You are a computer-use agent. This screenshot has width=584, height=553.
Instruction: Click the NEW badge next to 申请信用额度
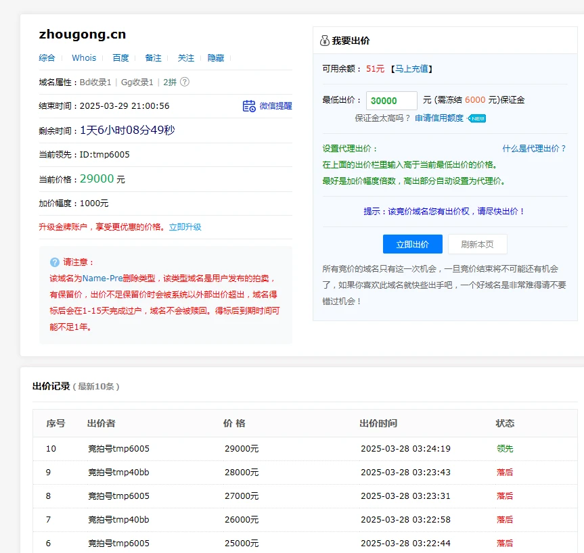coord(478,118)
